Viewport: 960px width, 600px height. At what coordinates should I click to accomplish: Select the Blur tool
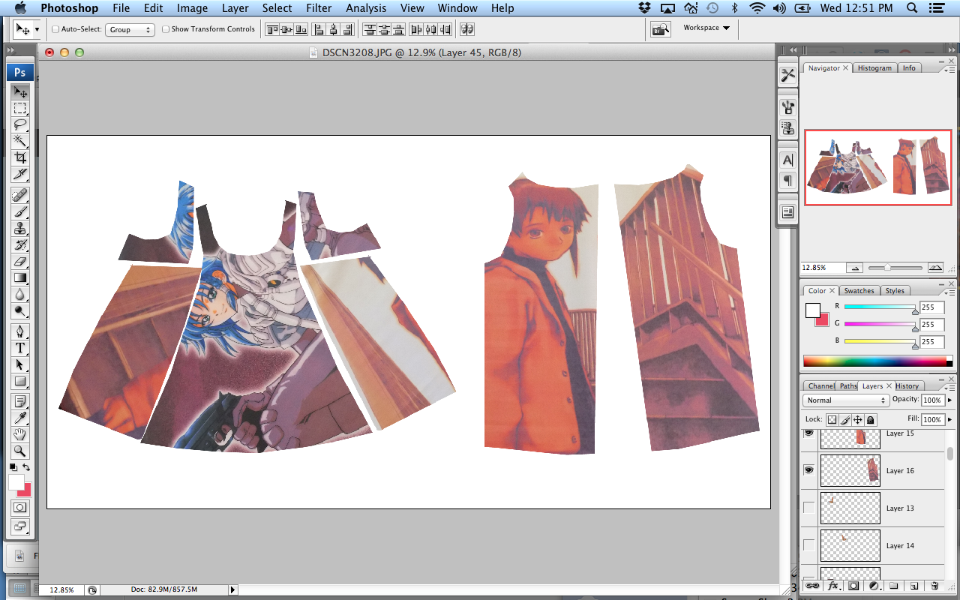pos(20,294)
